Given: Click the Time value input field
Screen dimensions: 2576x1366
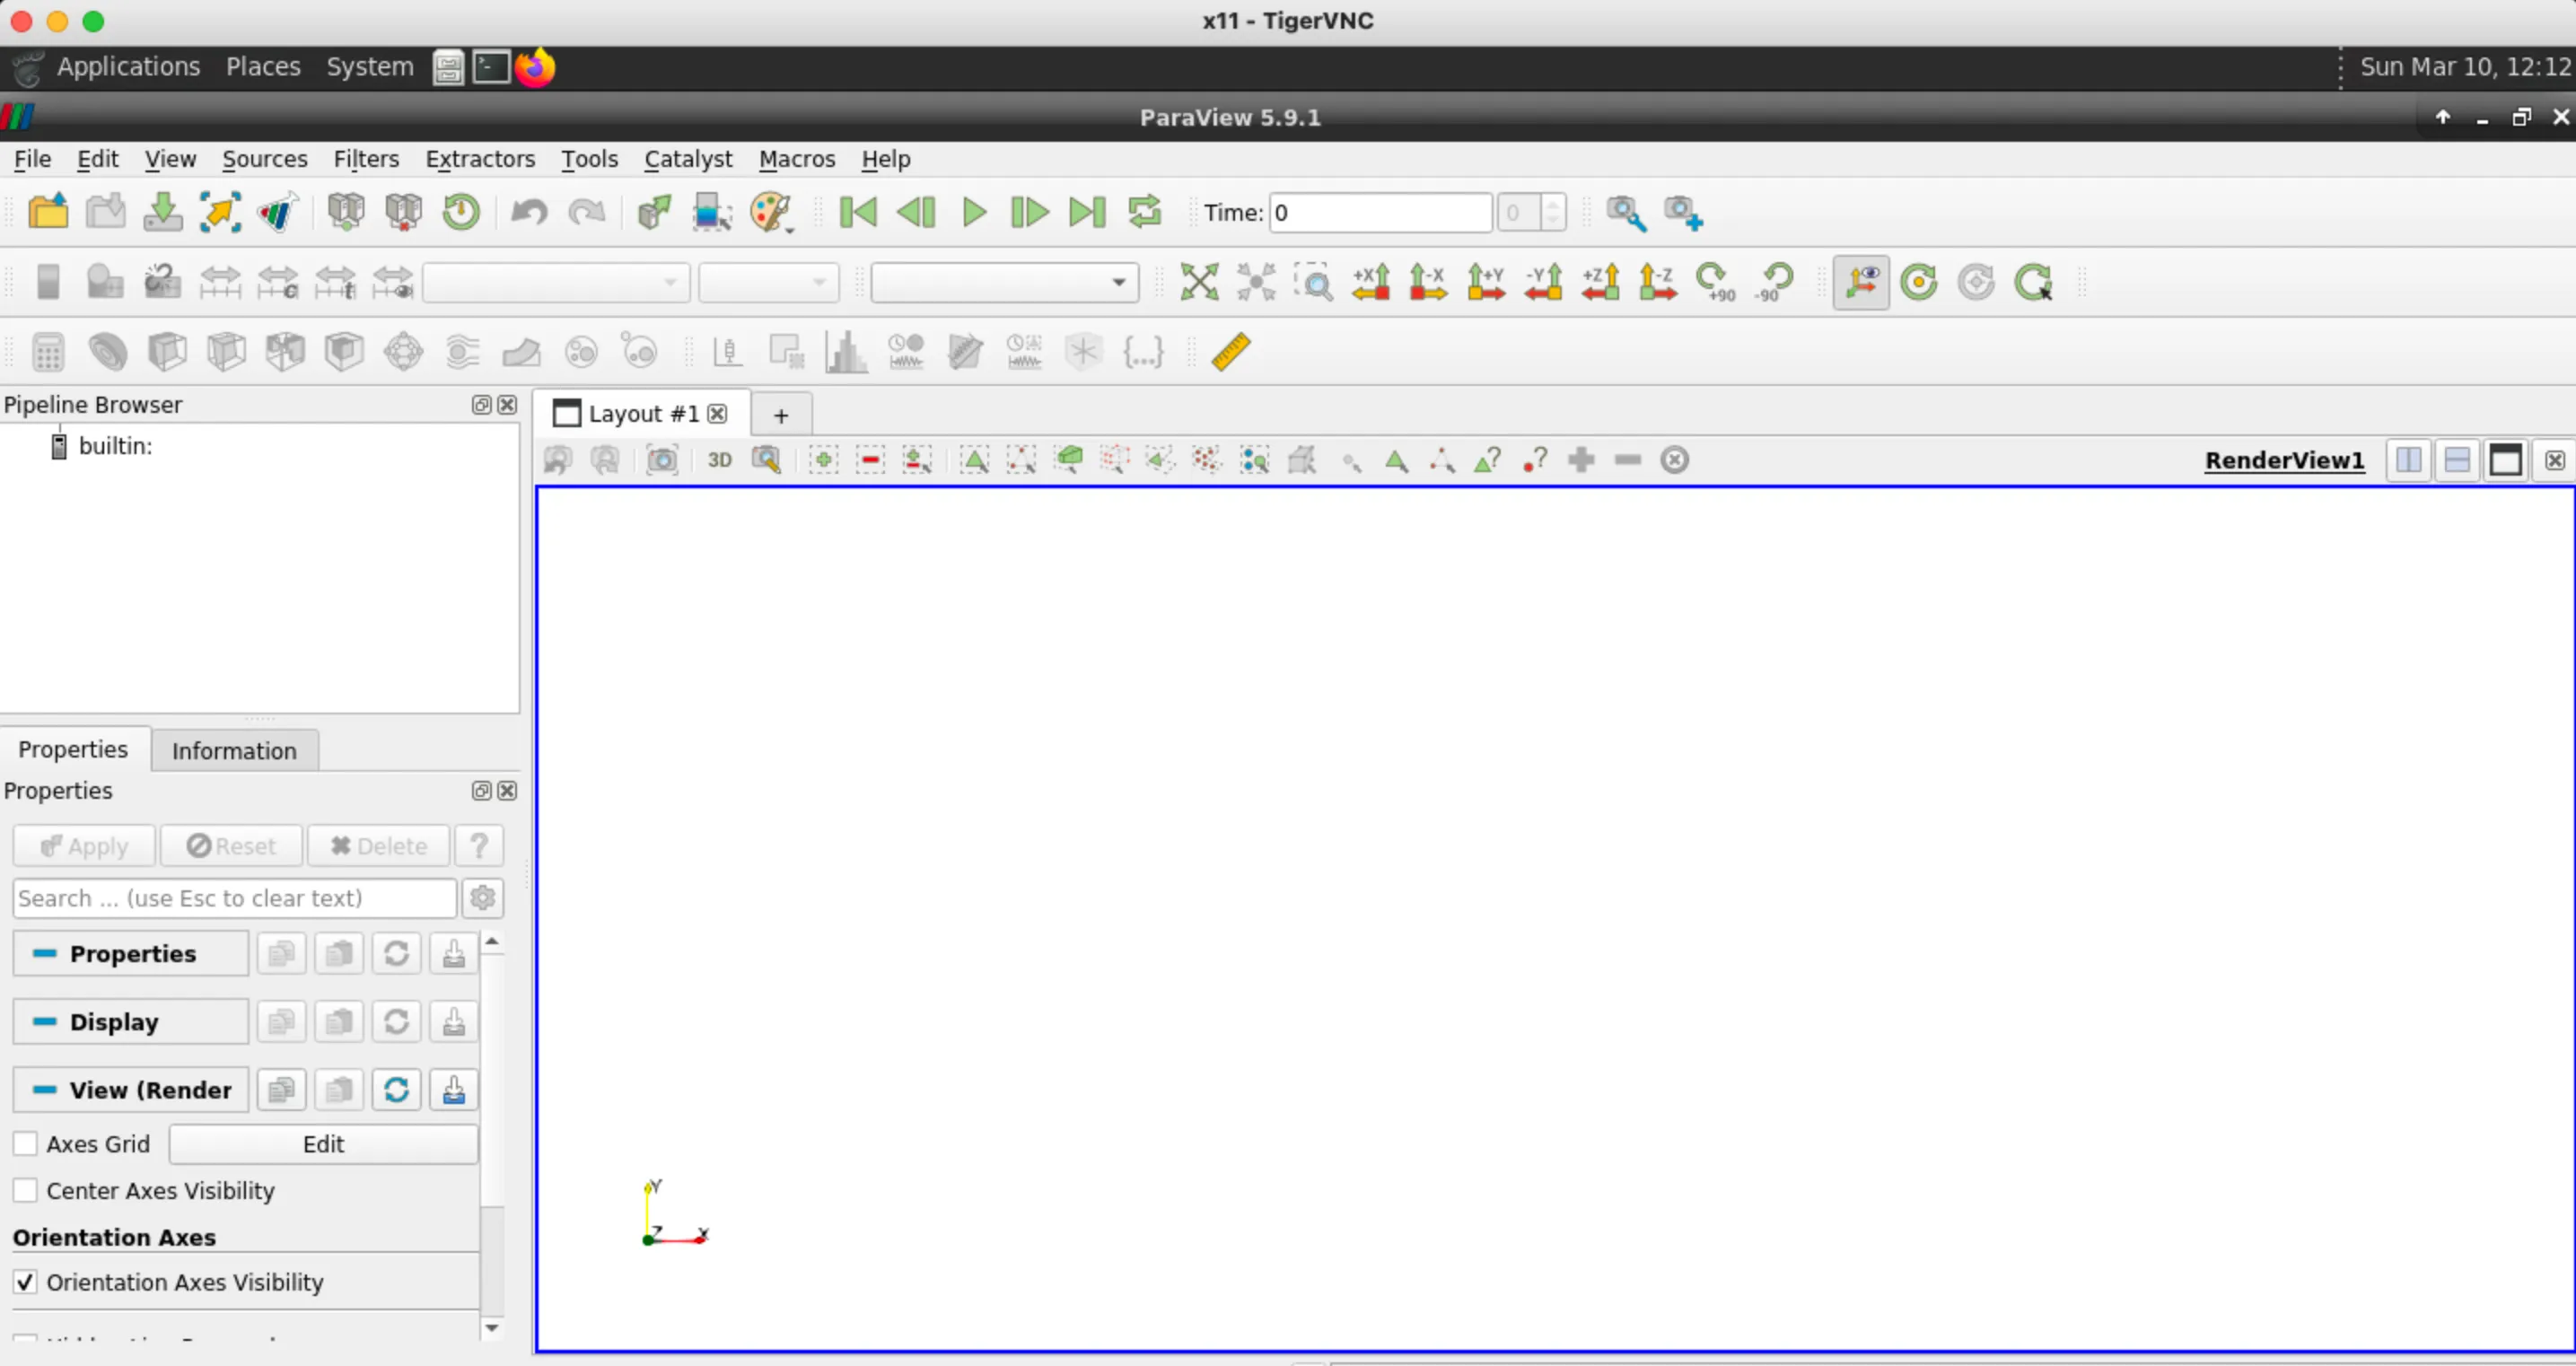Looking at the screenshot, I should pos(1381,212).
